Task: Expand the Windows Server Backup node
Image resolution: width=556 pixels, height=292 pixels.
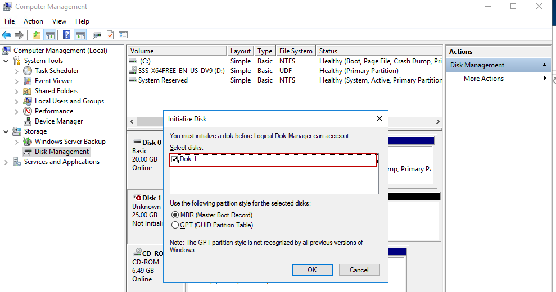Action: pyautogui.click(x=17, y=142)
